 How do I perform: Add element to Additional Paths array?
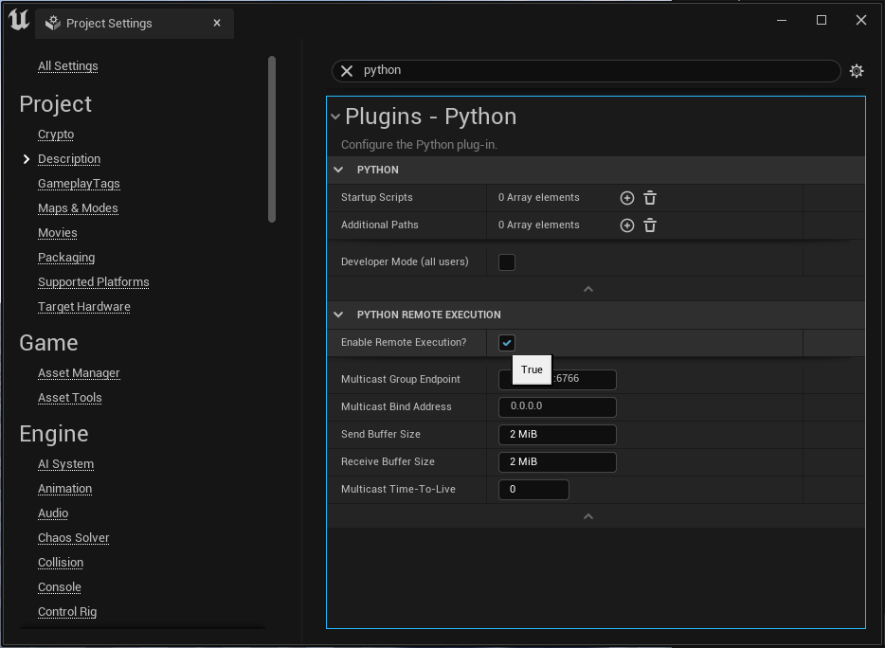tap(626, 225)
